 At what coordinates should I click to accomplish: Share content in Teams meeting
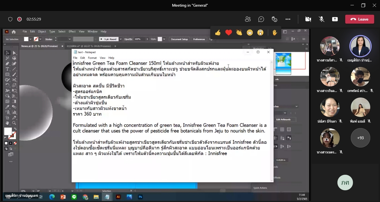[x=335, y=19]
